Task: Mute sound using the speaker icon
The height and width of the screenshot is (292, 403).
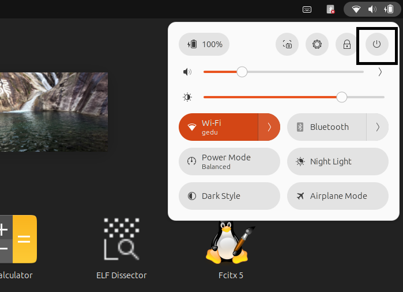Action: (x=187, y=72)
